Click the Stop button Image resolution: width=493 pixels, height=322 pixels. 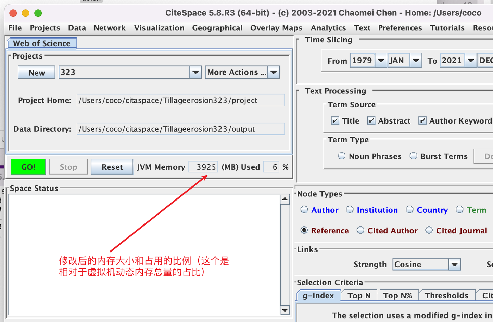[x=68, y=167]
